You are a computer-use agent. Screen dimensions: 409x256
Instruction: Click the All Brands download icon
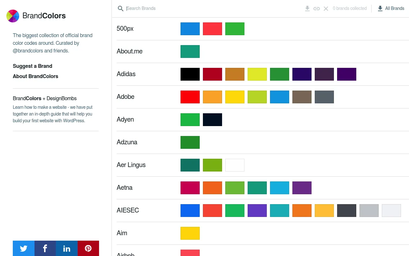click(x=380, y=9)
